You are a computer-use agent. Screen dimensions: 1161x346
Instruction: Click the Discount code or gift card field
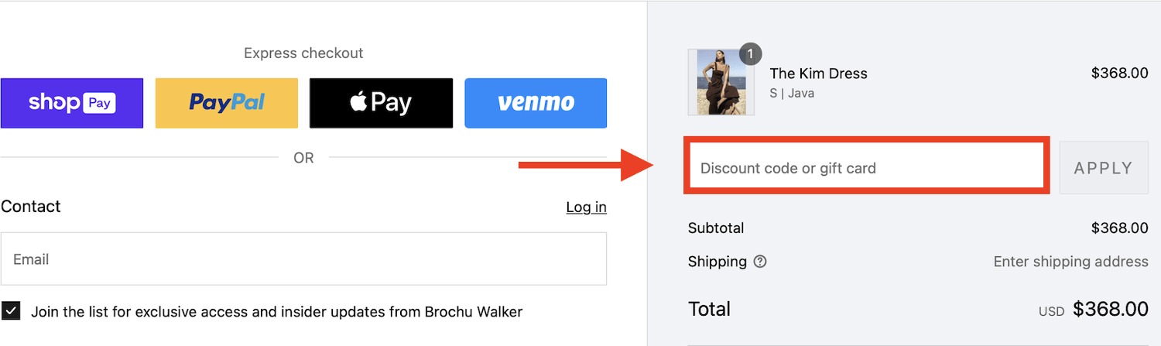coord(866,168)
